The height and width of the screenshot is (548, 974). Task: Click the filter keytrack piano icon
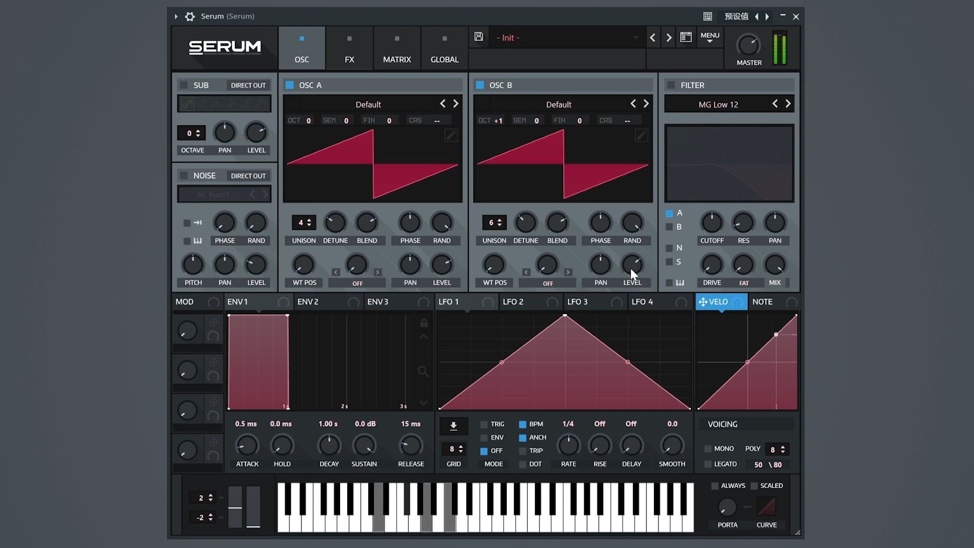[x=680, y=283]
